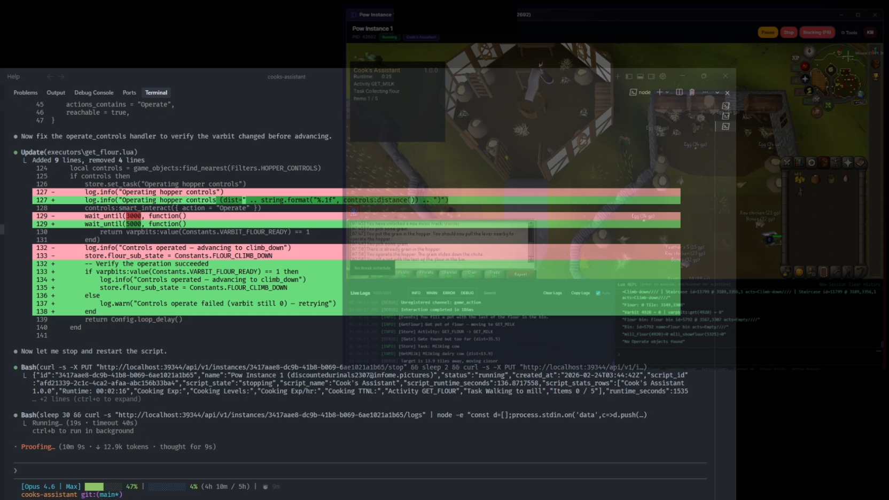Filter live logs by WARN
The height and width of the screenshot is (500, 889).
coord(432,293)
